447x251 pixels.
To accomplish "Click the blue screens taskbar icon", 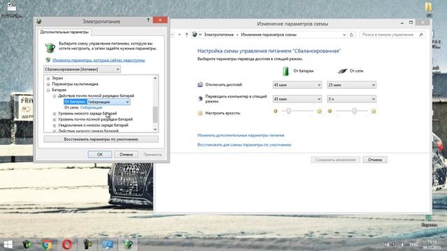I will (x=108, y=245).
